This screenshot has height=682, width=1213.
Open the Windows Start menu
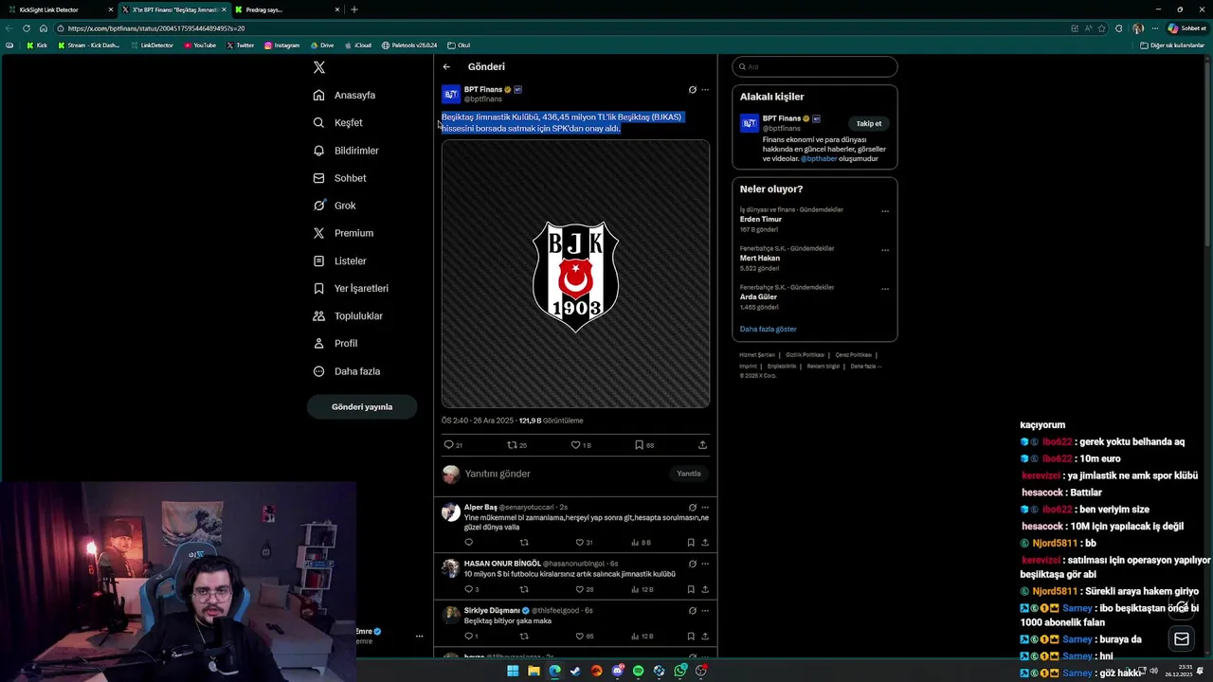513,671
